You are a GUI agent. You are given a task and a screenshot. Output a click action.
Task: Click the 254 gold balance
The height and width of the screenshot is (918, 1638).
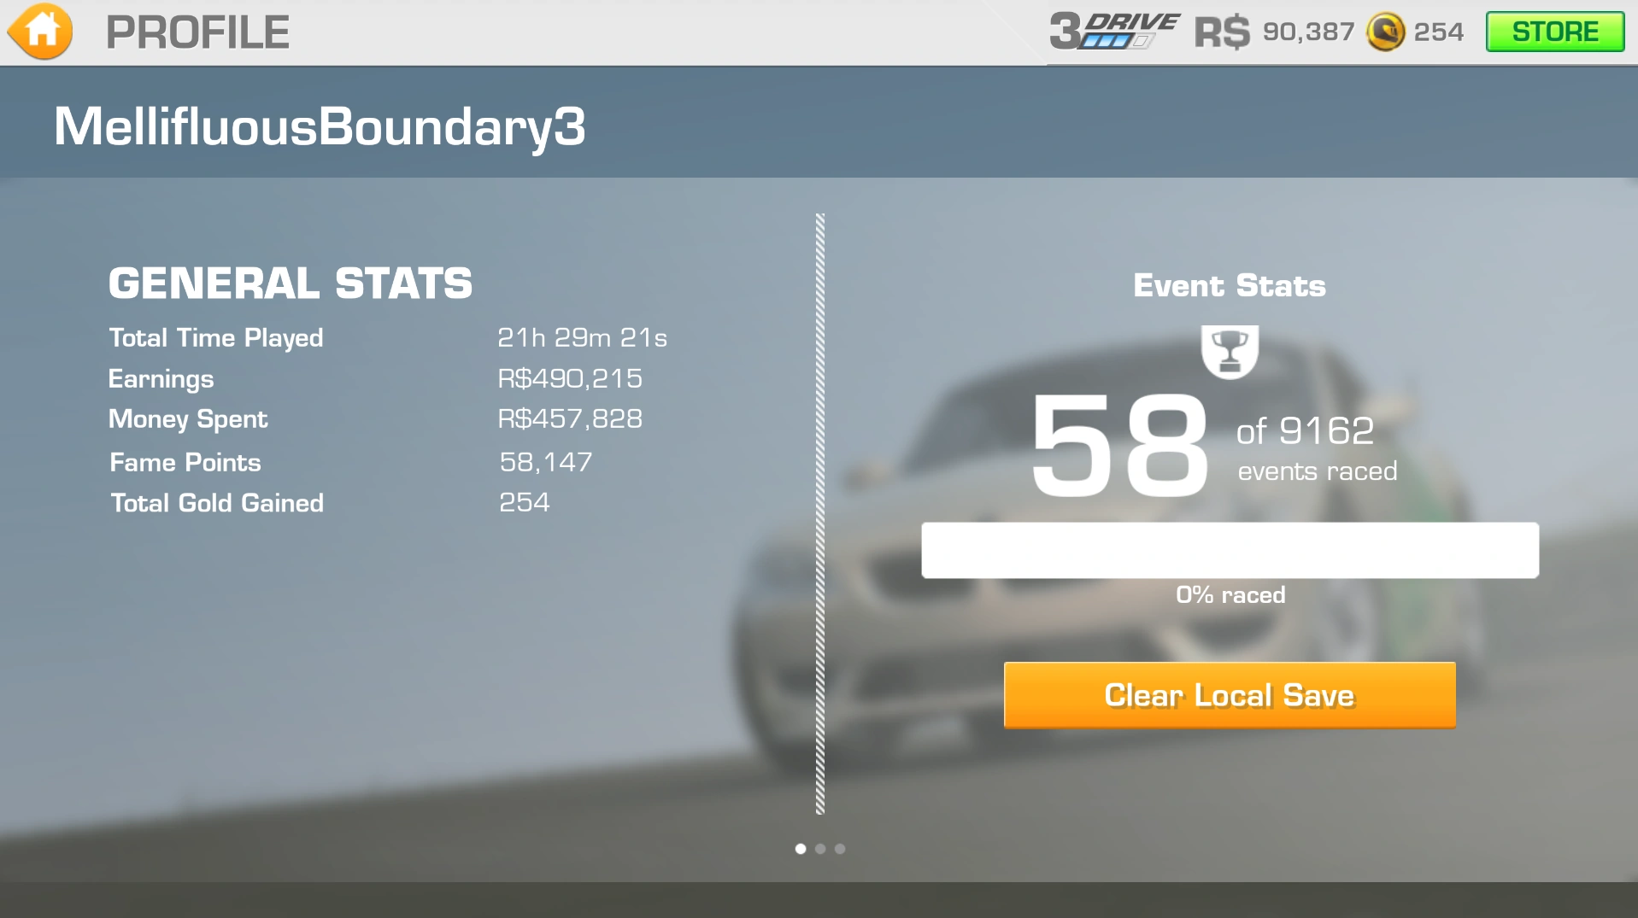tap(1438, 32)
